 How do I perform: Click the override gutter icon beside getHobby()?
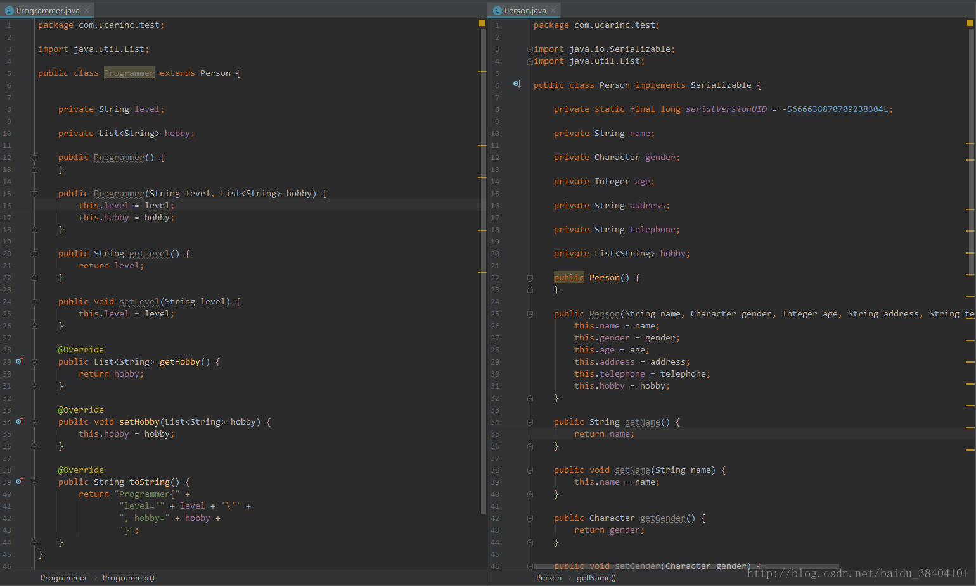click(x=19, y=361)
